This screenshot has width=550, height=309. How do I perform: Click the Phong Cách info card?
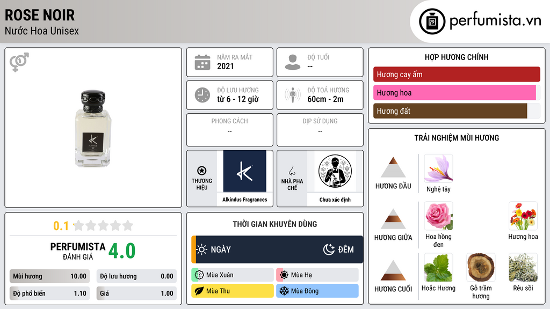[230, 130]
